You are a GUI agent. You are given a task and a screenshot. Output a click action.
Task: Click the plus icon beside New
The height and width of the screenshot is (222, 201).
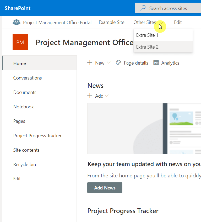90,62
